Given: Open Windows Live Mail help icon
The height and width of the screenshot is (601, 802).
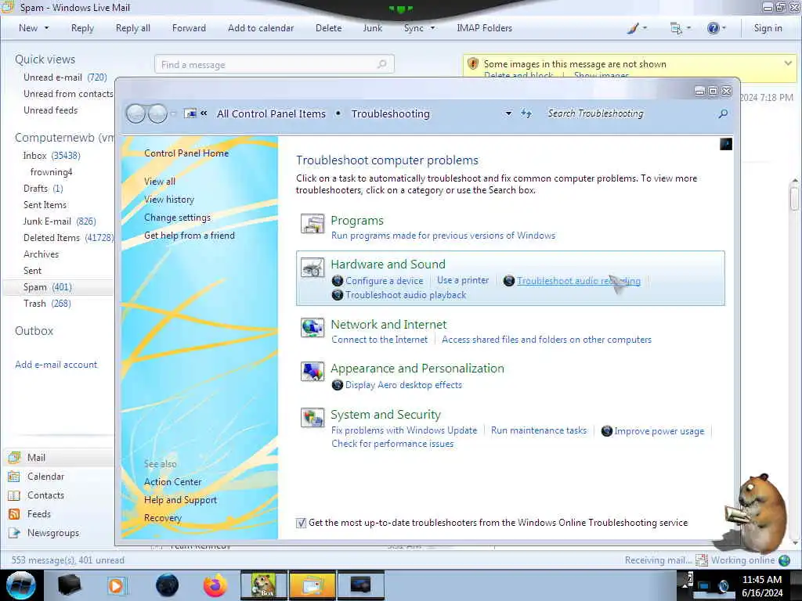Looking at the screenshot, I should 713,28.
